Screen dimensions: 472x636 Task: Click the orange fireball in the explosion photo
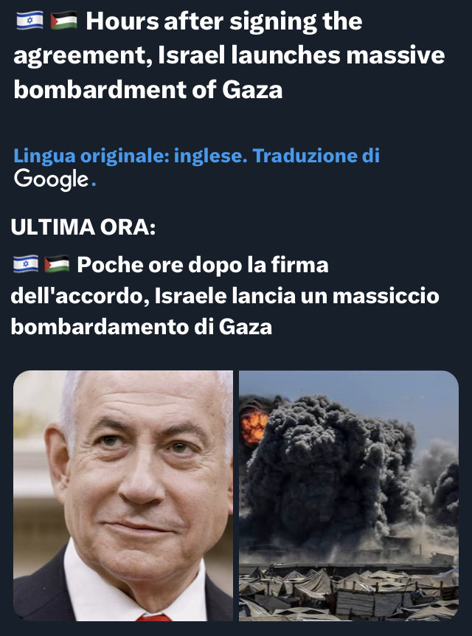coord(254,427)
